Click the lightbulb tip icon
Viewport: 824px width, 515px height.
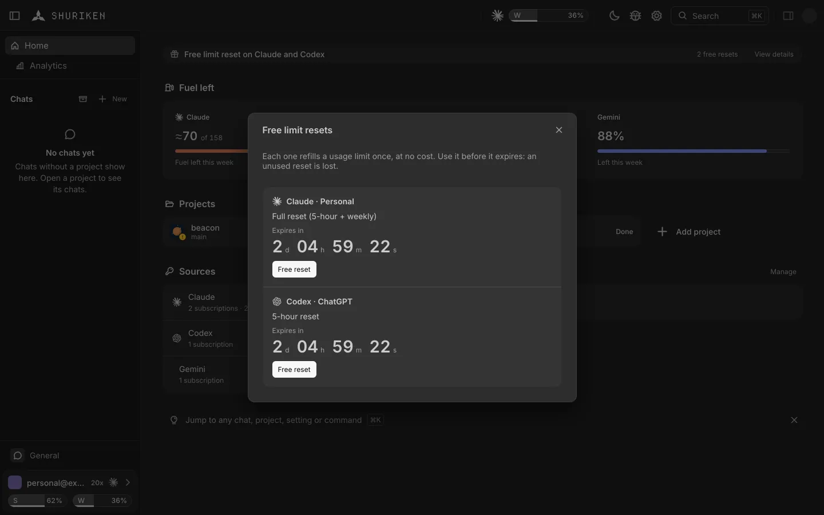pyautogui.click(x=174, y=420)
